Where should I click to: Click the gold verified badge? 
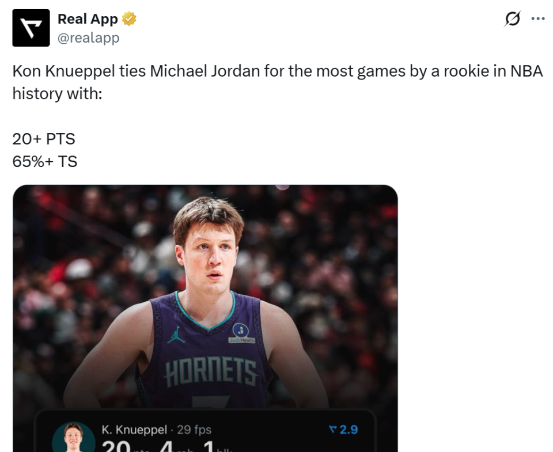(129, 19)
